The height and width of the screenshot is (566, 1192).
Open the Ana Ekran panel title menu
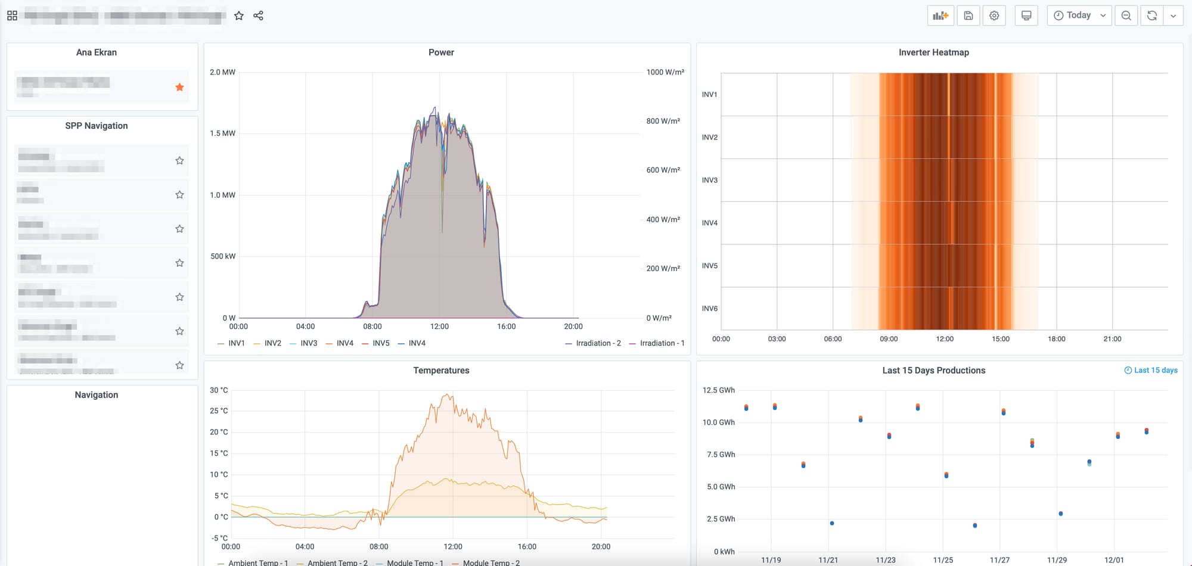click(x=97, y=52)
